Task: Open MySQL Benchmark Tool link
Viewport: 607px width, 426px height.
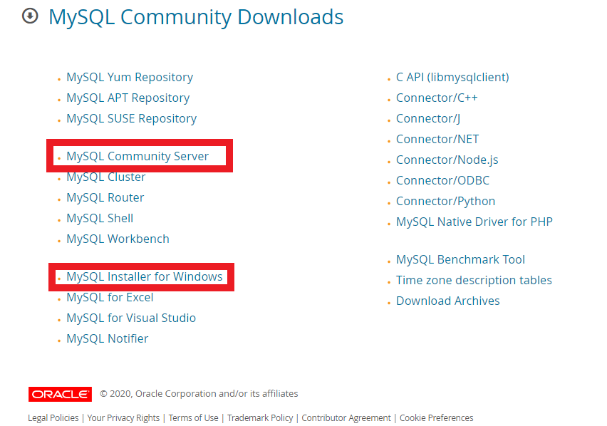Action: tap(461, 259)
